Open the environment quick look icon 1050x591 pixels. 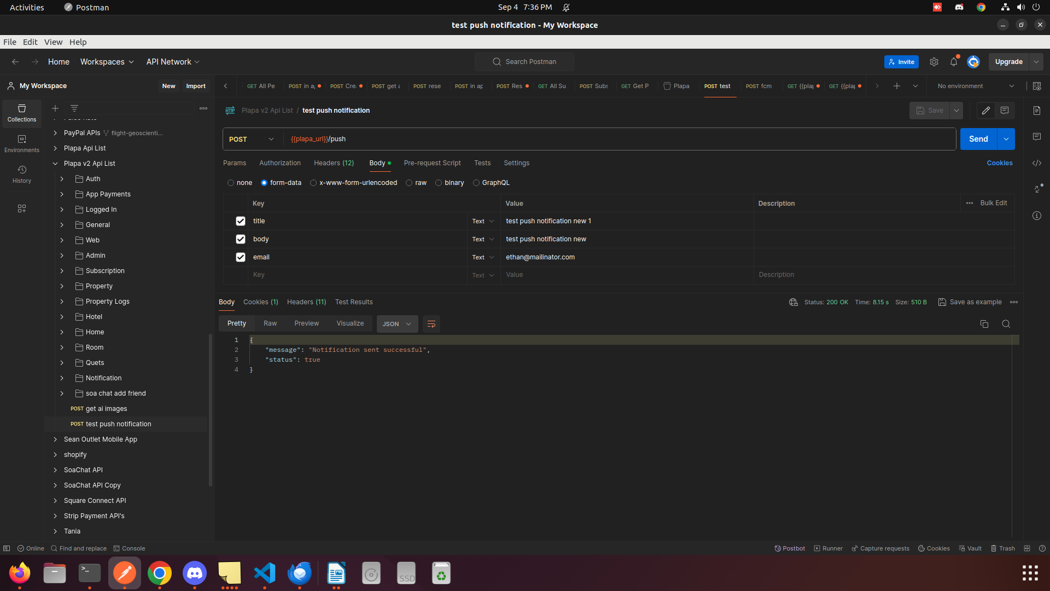click(x=1037, y=86)
